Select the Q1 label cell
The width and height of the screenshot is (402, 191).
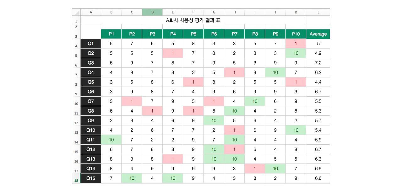coord(91,44)
